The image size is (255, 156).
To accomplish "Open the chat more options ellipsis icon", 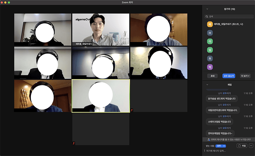I will pos(251,146).
